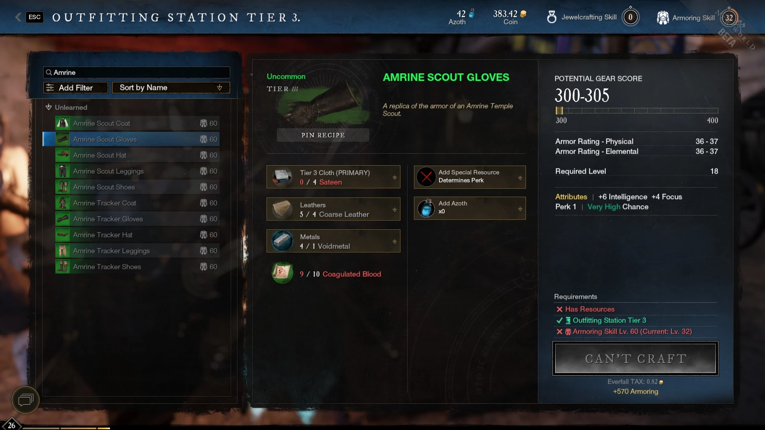Open Add Special Resource perk dropdown
This screenshot has width=765, height=430.
click(x=470, y=177)
